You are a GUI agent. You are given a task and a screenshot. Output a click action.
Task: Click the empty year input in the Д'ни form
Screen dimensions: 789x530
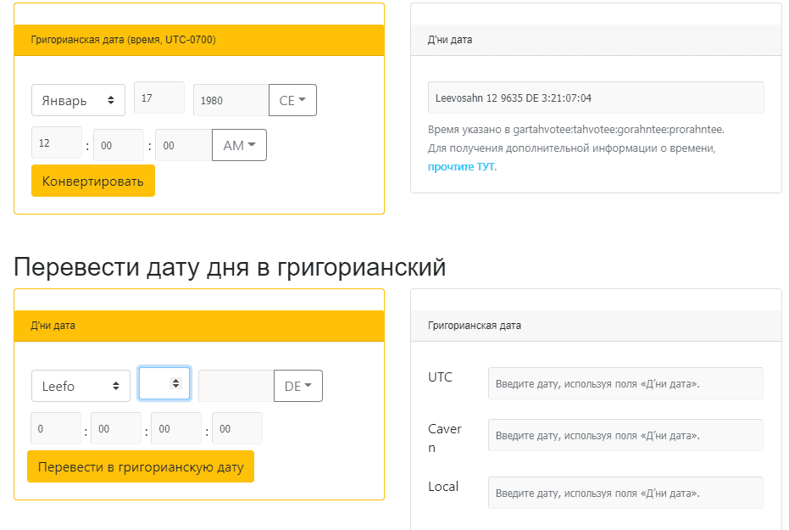(235, 385)
